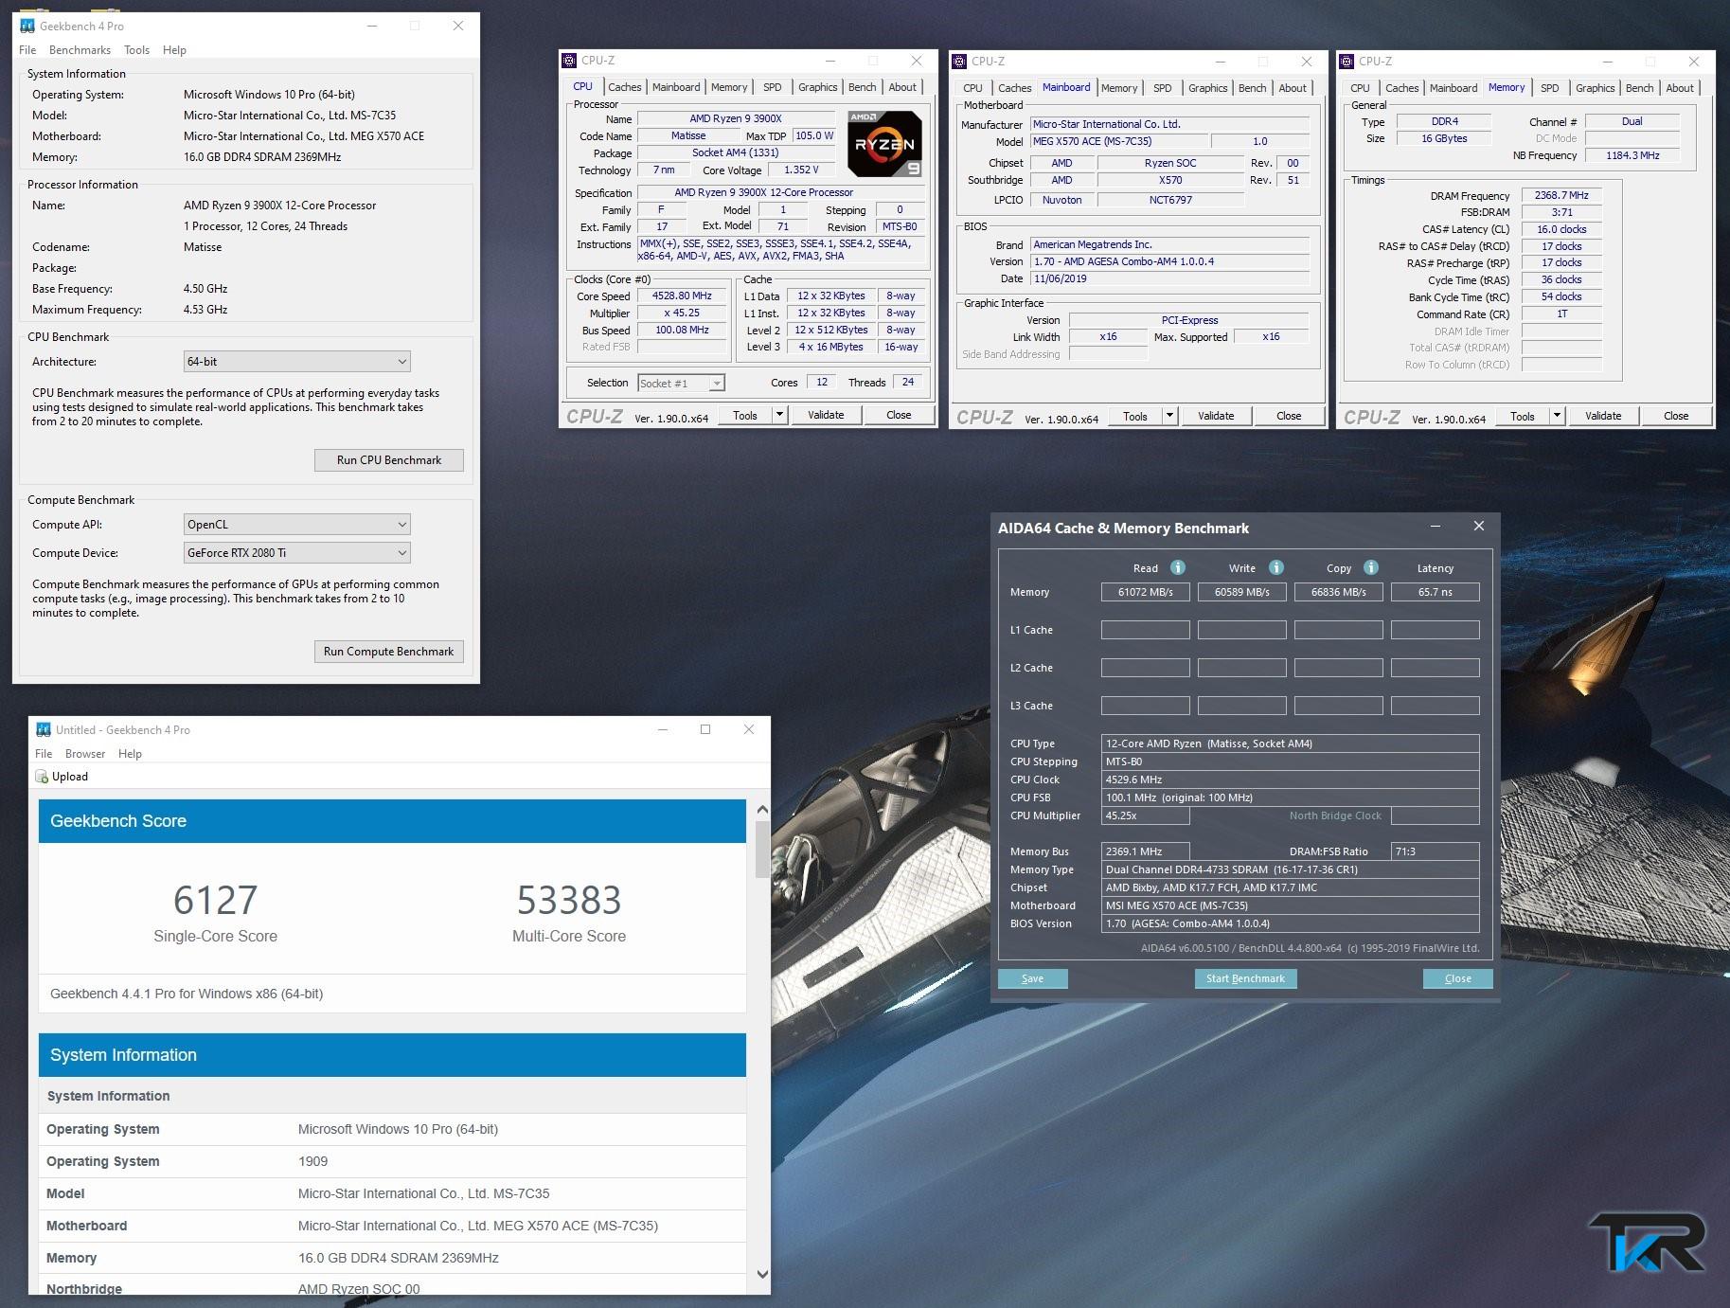Switch to Bench tab in first CPU-Z window
This screenshot has height=1308, width=1730.
862,87
